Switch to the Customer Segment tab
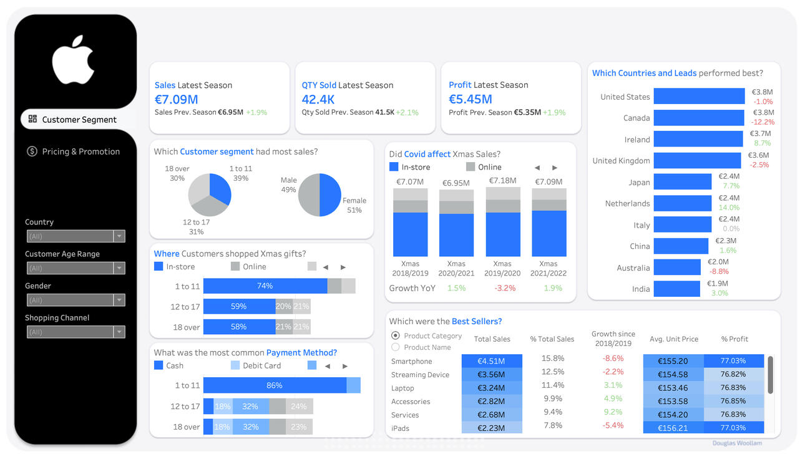Viewport: 805px width, 457px height. click(79, 120)
